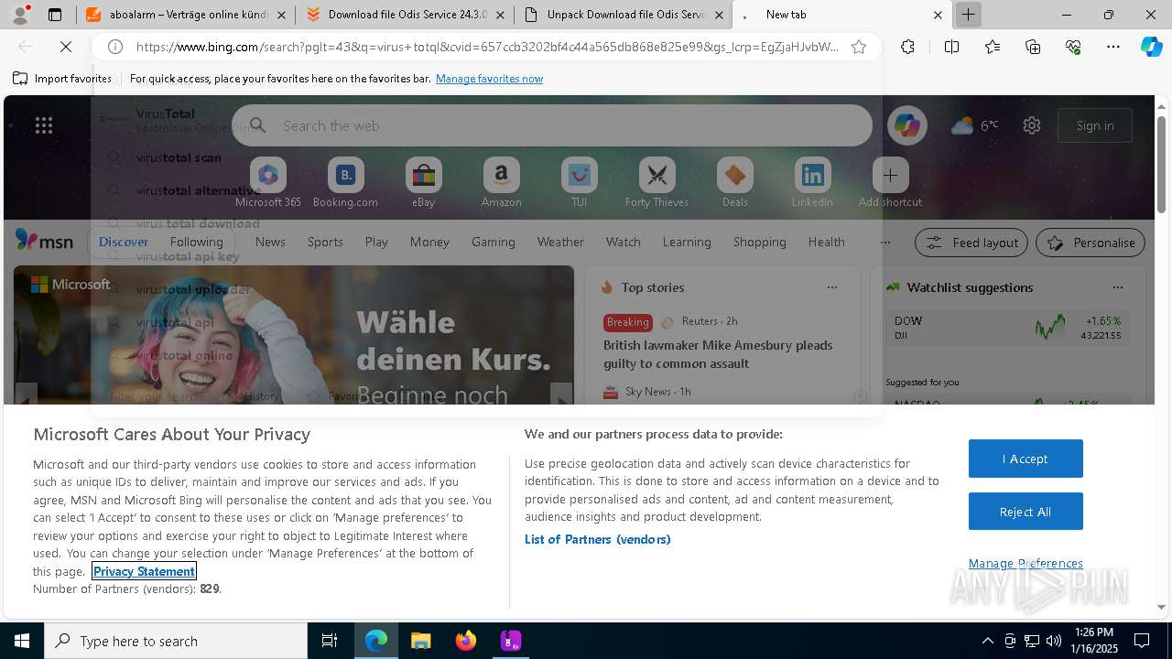Open the Microsoft 365 shortcut tile
The image size is (1172, 659).
(x=267, y=182)
